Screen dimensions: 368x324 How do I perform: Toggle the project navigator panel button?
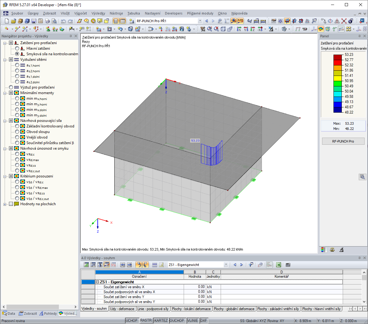click(x=116, y=21)
